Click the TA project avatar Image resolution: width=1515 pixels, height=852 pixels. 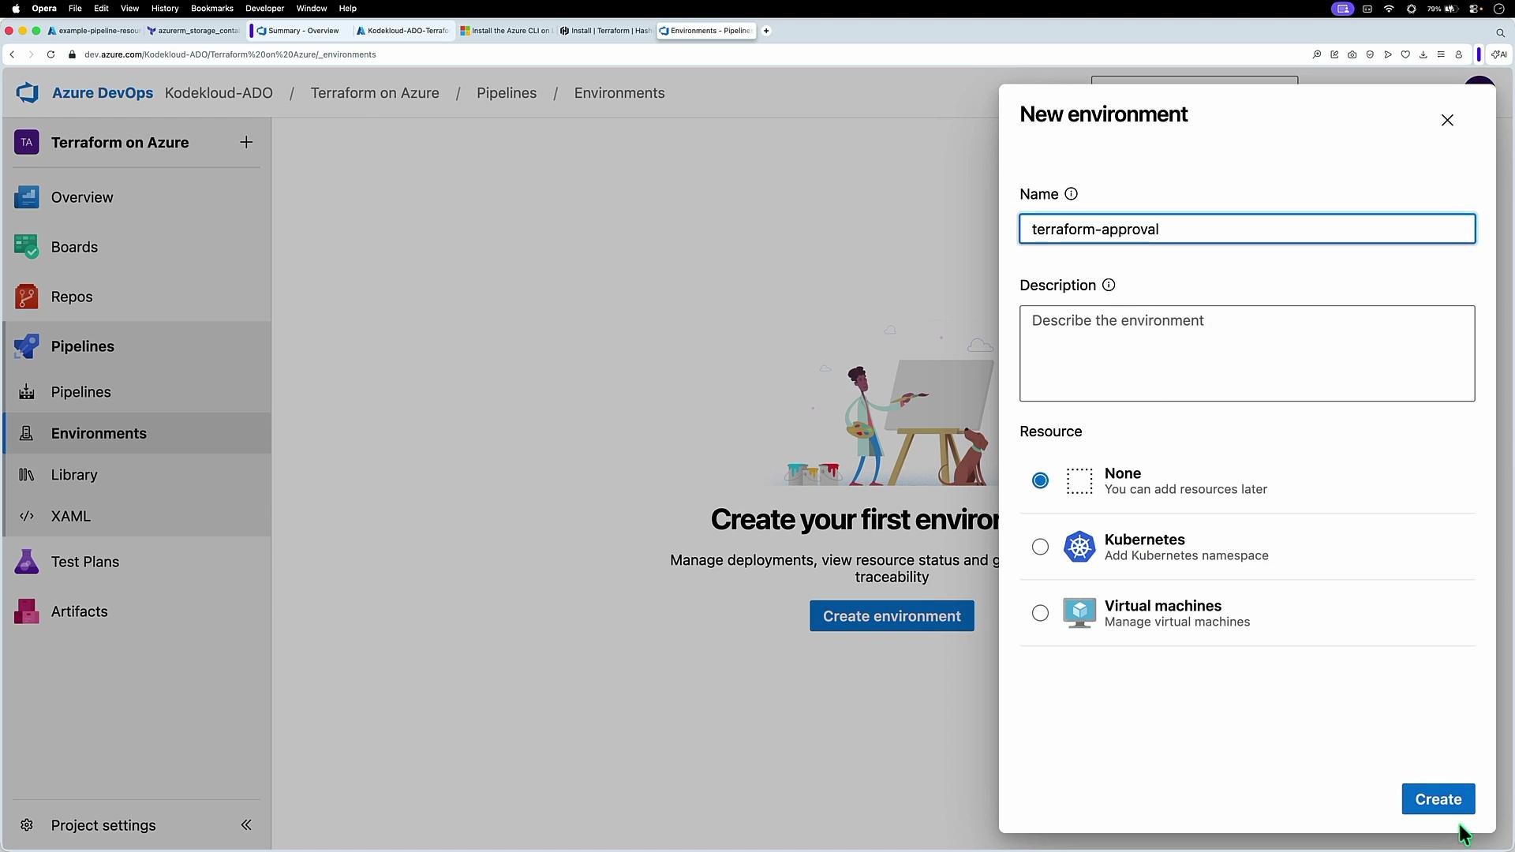click(x=27, y=142)
